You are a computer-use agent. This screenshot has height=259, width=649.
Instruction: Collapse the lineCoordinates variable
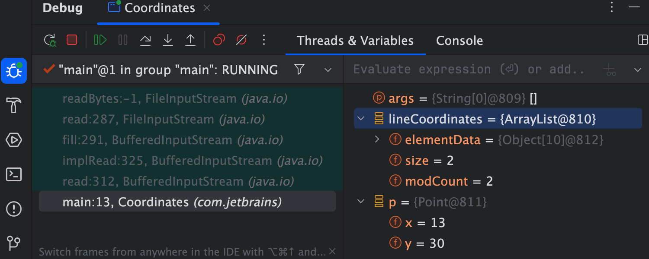pyautogui.click(x=362, y=118)
